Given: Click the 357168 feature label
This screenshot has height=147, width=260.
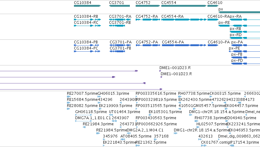Looking at the screenshot, I should [161, 137].
